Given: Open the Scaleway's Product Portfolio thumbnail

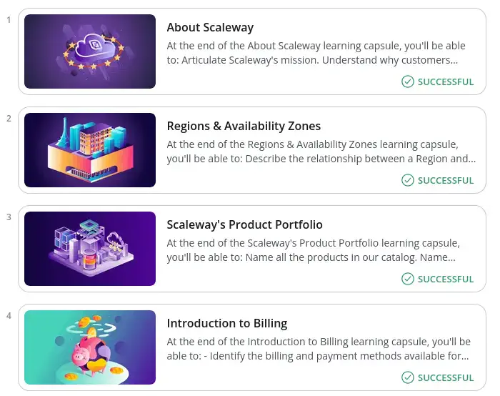Looking at the screenshot, I should pos(90,249).
